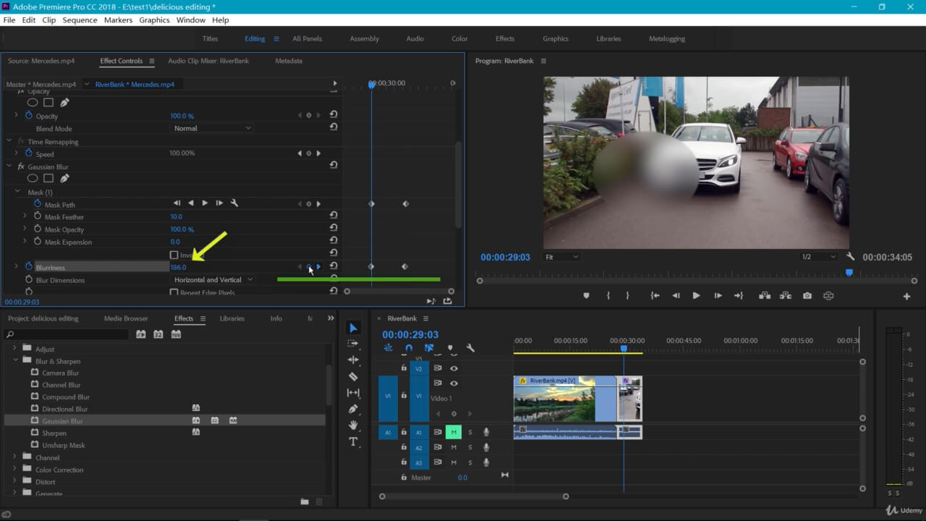Open the Graphics menu in menu bar
926x521 pixels.
click(x=154, y=20)
